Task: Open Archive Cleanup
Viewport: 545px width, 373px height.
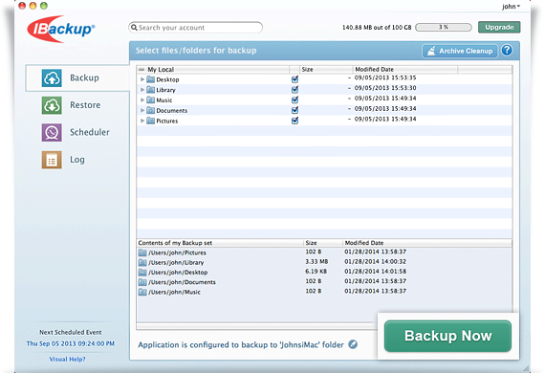Action: 460,51
